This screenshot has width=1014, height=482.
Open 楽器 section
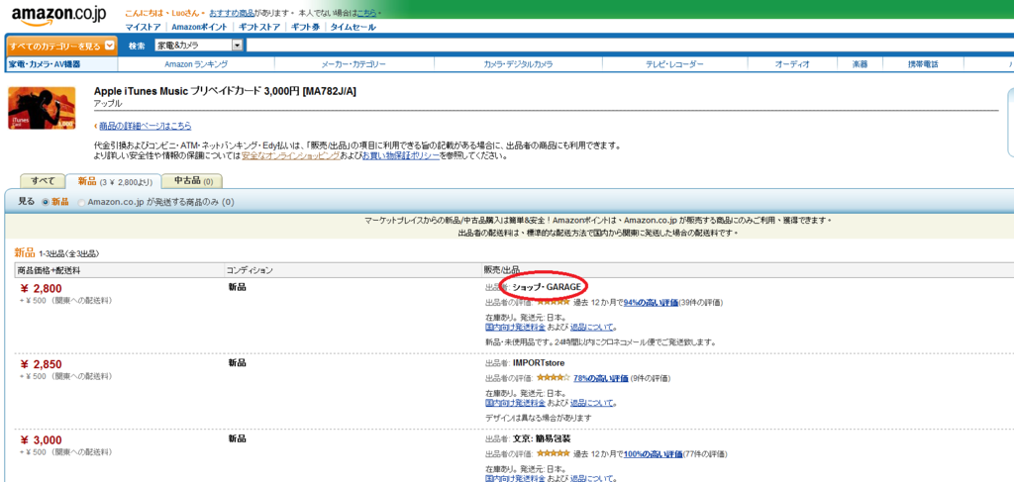861,64
